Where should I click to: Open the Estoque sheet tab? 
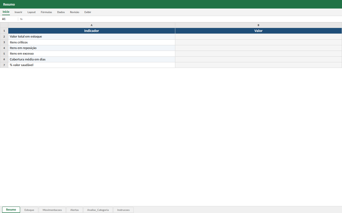pos(29,210)
